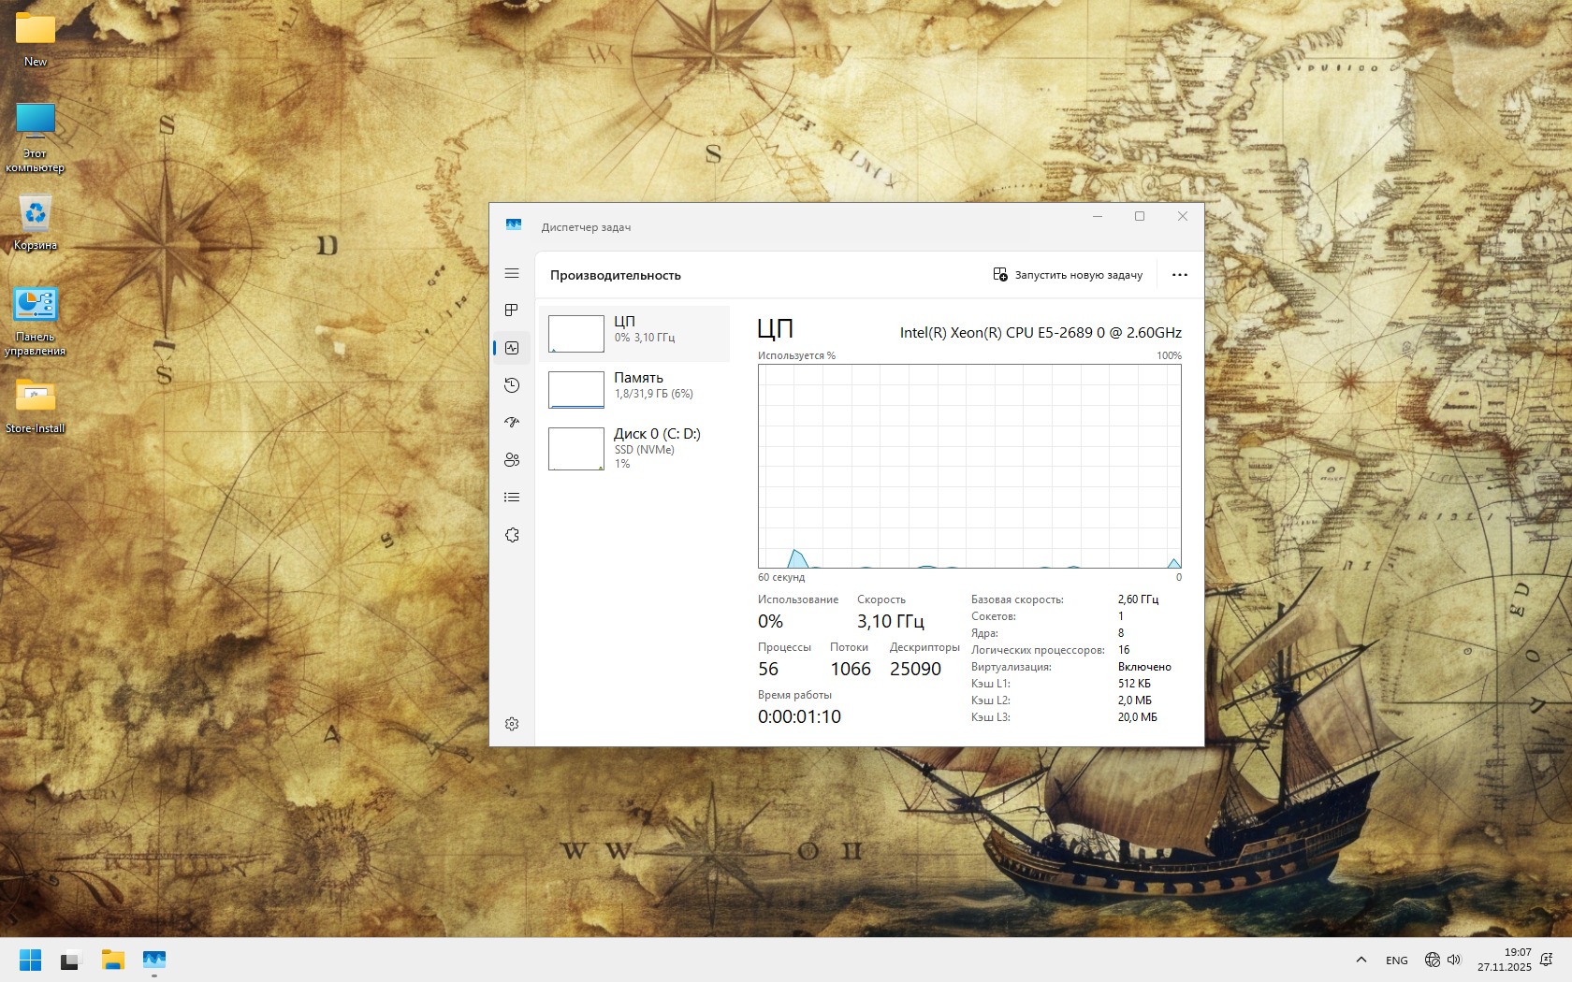This screenshot has width=1572, height=982.
Task: Open the Services puzzle icon
Action: pyautogui.click(x=512, y=535)
